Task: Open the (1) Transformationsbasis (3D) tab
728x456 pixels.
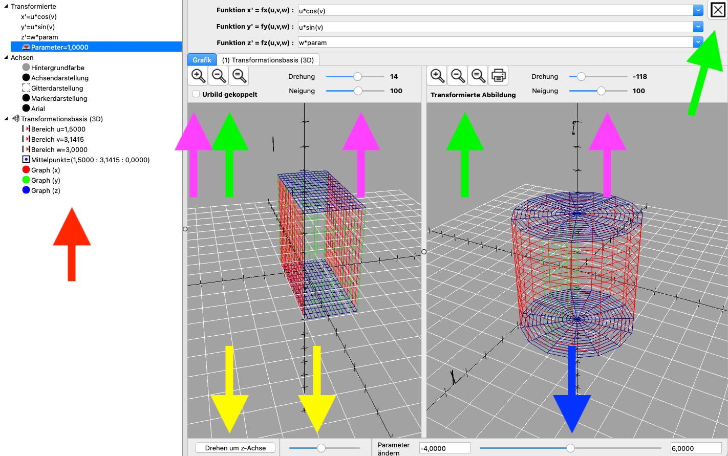Action: pos(268,60)
